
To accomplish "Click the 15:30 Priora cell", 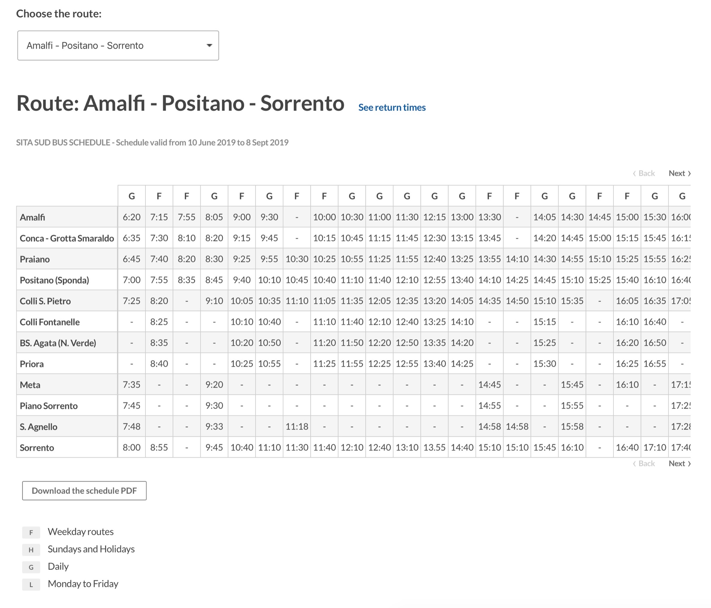I will [x=544, y=364].
